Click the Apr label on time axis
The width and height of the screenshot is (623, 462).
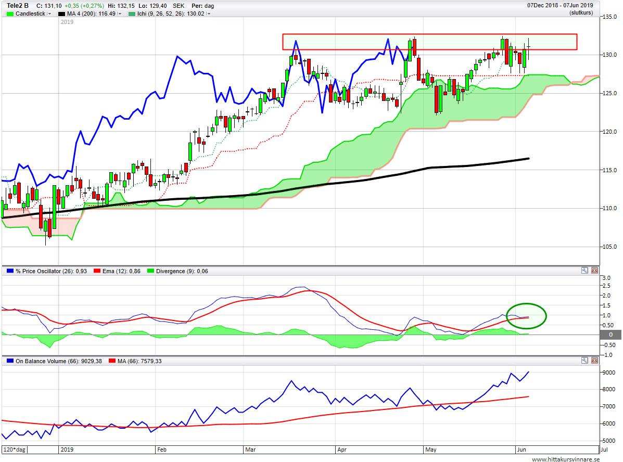pyautogui.click(x=342, y=450)
